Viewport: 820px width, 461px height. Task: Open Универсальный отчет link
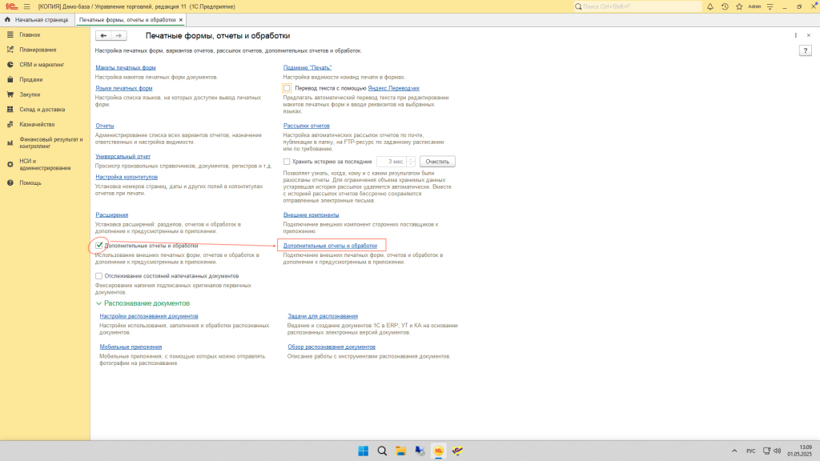click(123, 156)
